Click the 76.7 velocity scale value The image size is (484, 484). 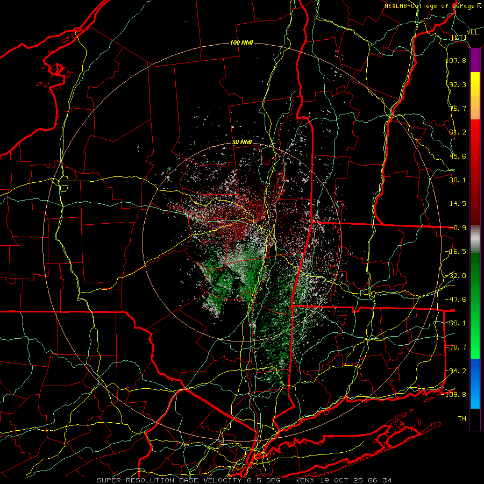[458, 108]
